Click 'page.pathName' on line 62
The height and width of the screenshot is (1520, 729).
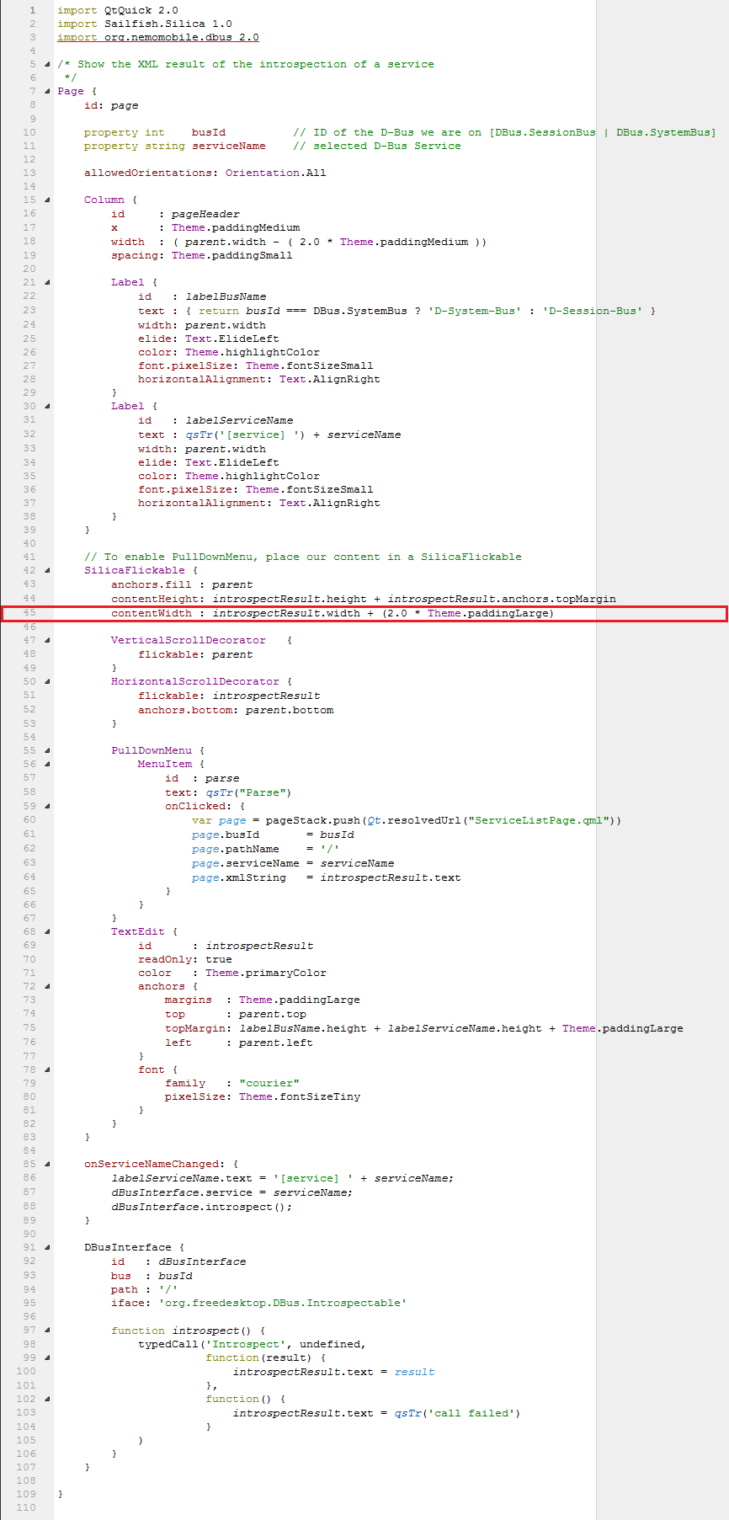click(x=236, y=849)
